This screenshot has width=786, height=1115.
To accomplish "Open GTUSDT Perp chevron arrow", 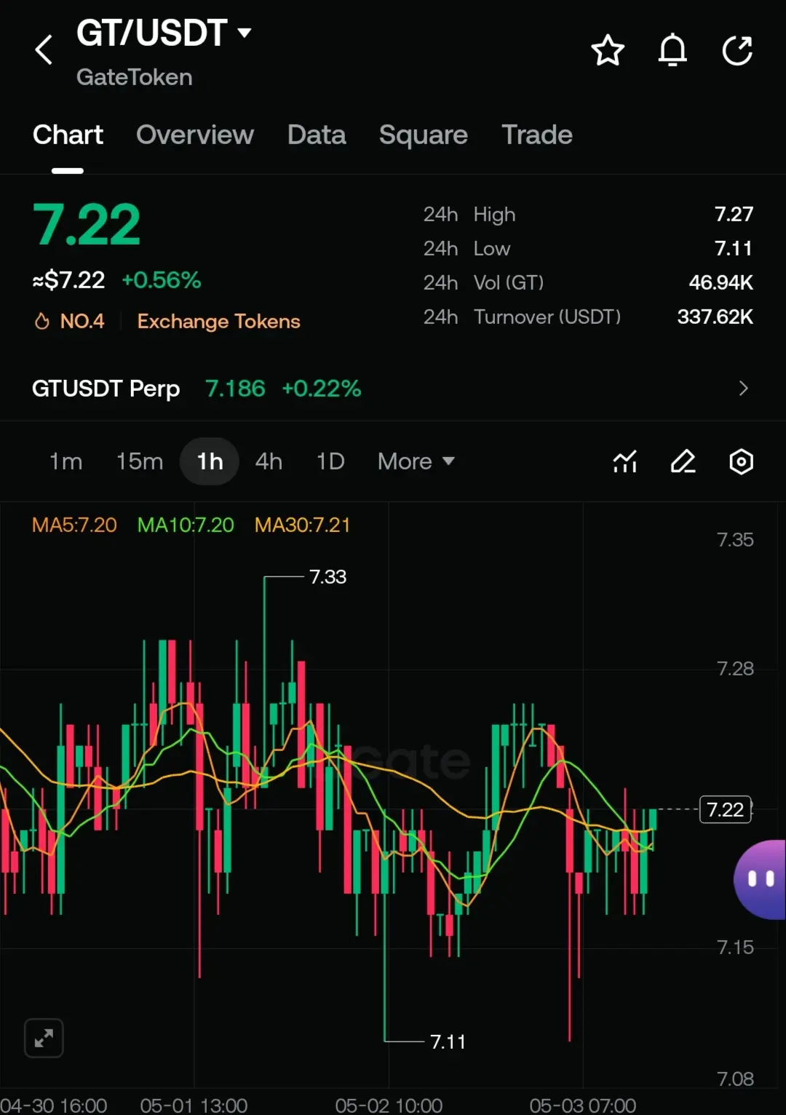I will (x=743, y=388).
